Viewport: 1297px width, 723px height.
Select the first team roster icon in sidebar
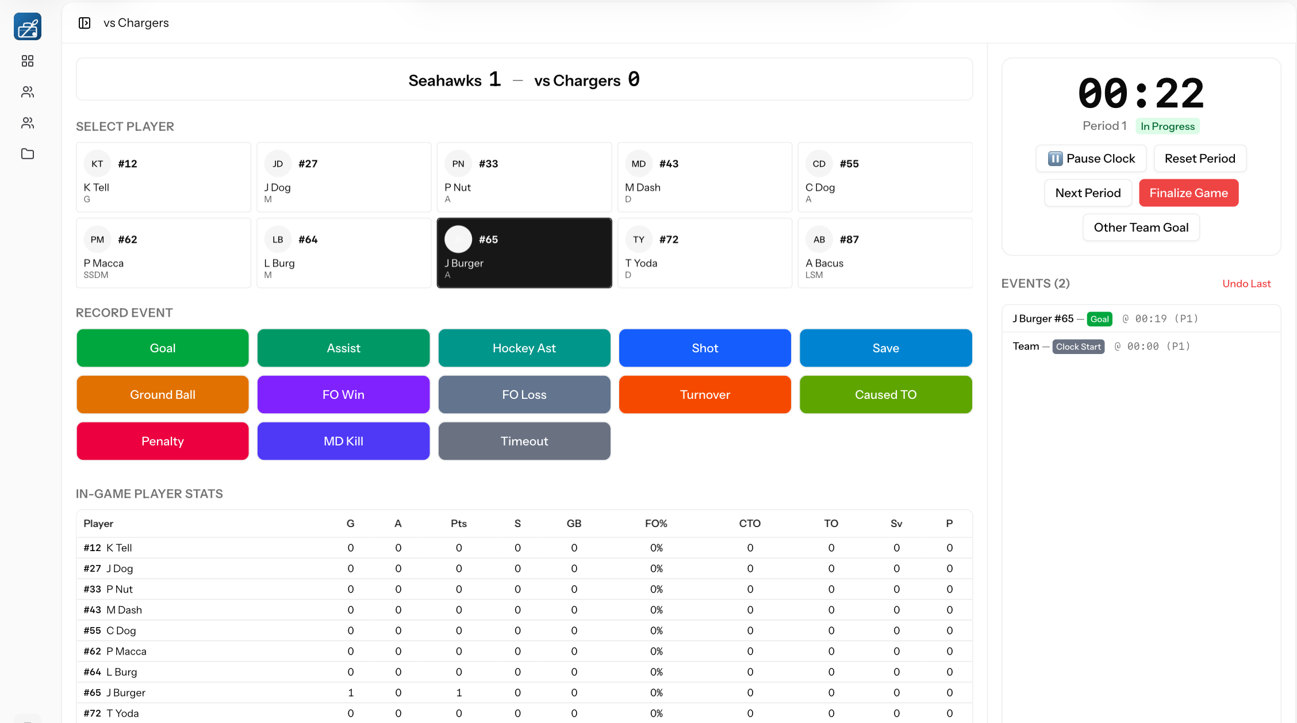pyautogui.click(x=27, y=92)
